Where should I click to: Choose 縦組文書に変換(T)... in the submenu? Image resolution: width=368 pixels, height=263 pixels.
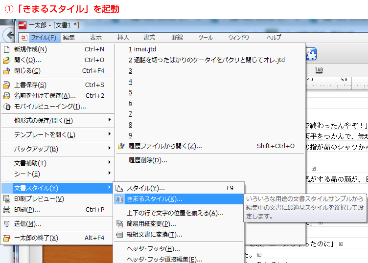tap(179, 235)
